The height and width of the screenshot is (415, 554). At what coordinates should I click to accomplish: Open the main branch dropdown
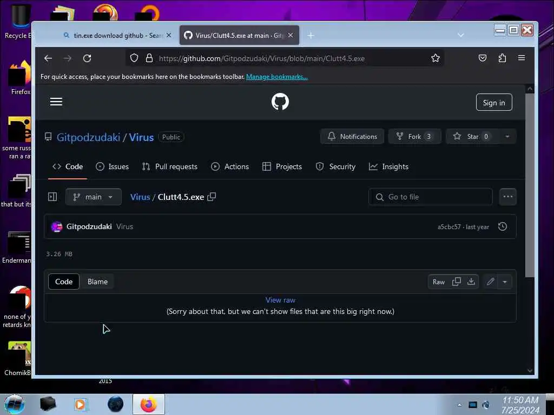(x=94, y=197)
